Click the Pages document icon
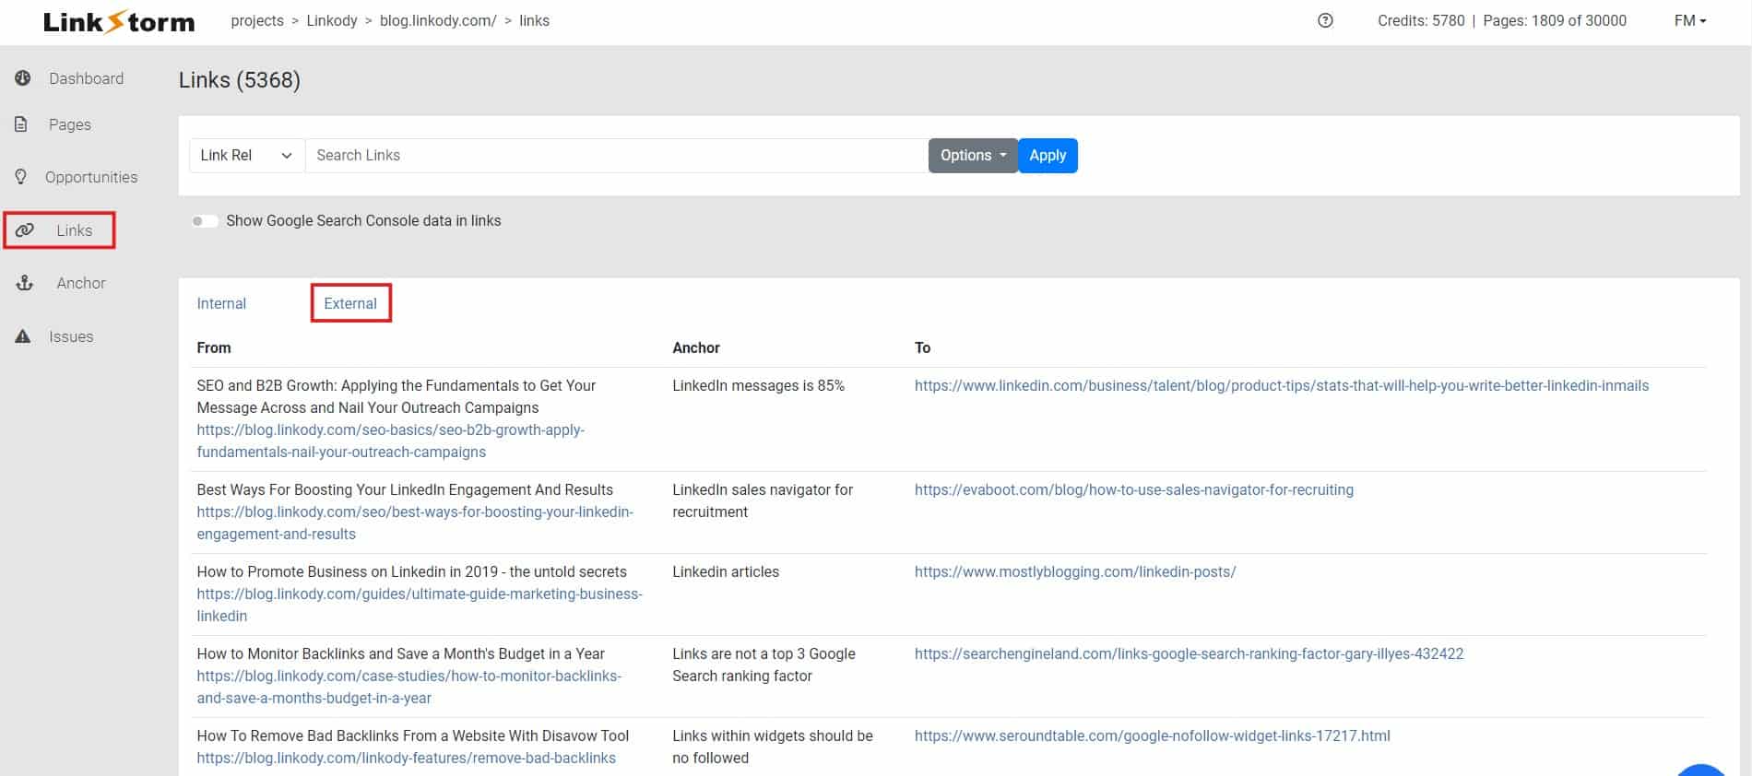Image resolution: width=1752 pixels, height=776 pixels. 21,124
